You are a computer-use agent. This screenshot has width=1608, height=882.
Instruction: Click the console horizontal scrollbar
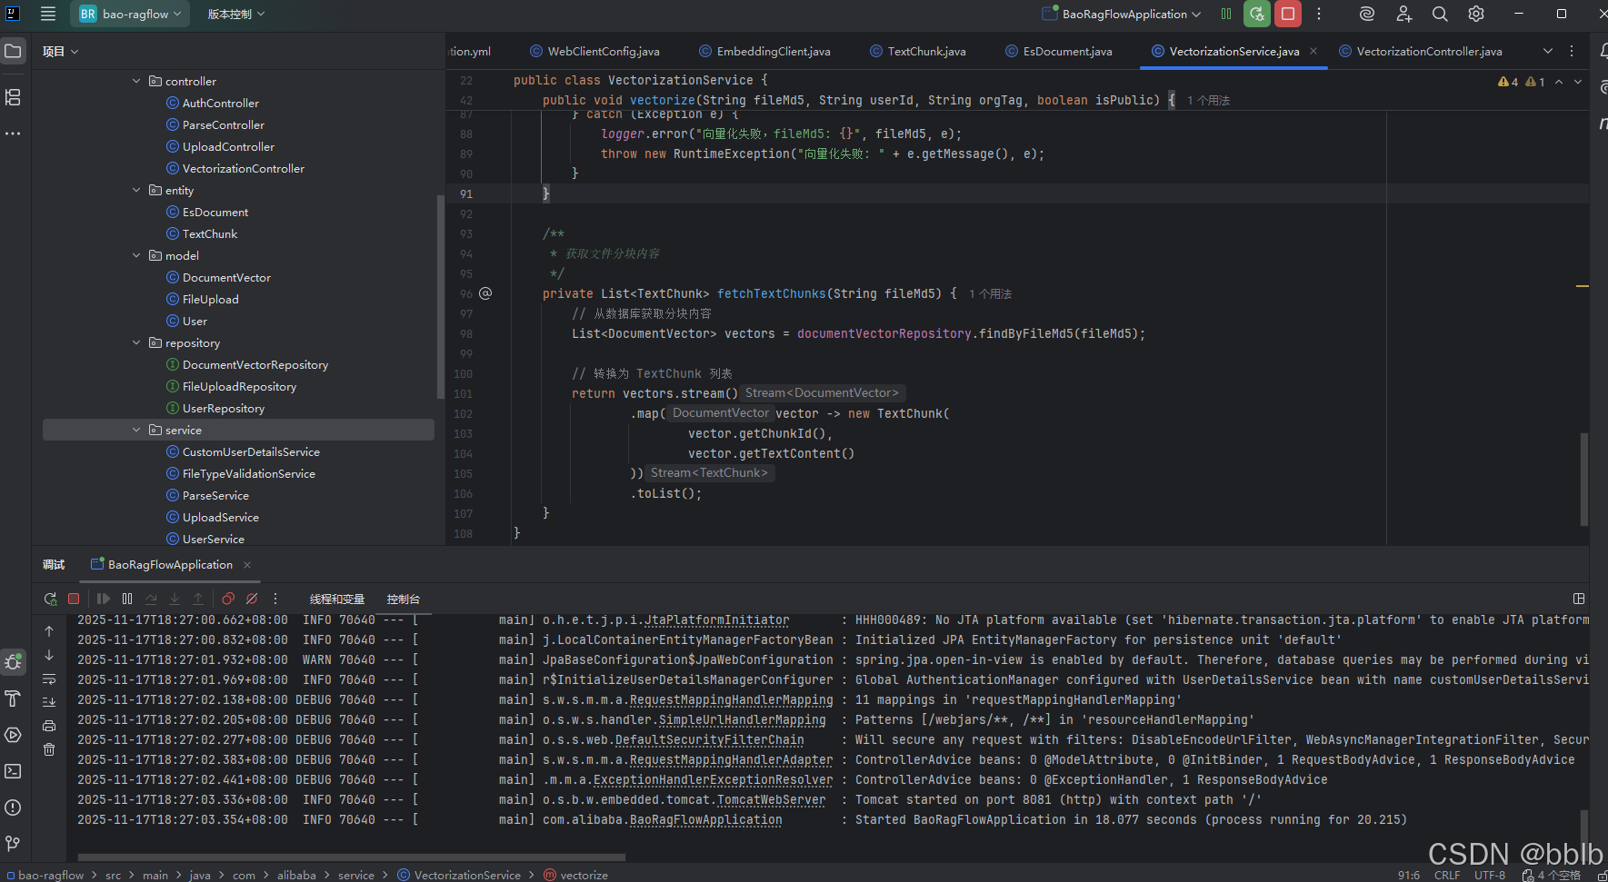tap(352, 857)
